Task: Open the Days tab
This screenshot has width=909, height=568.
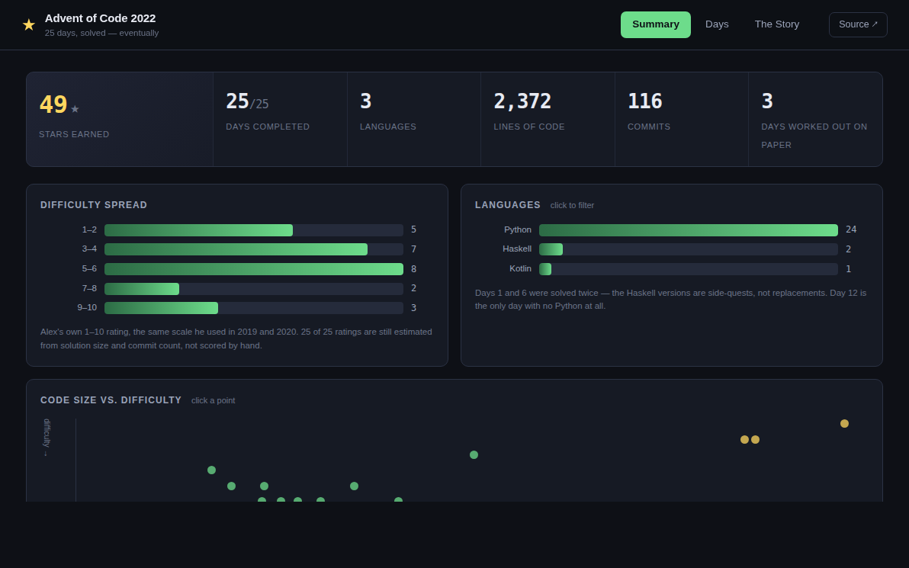Action: click(x=717, y=24)
